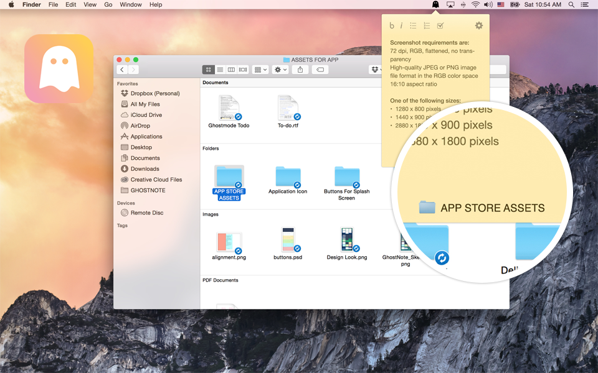Open Spotlight search magnifier
Screen dimensions: 598x373
click(x=571, y=4)
